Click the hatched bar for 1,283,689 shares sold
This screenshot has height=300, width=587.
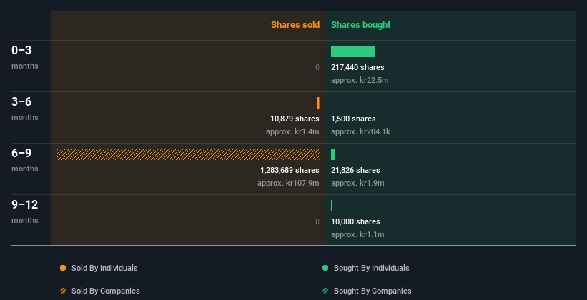click(x=188, y=154)
